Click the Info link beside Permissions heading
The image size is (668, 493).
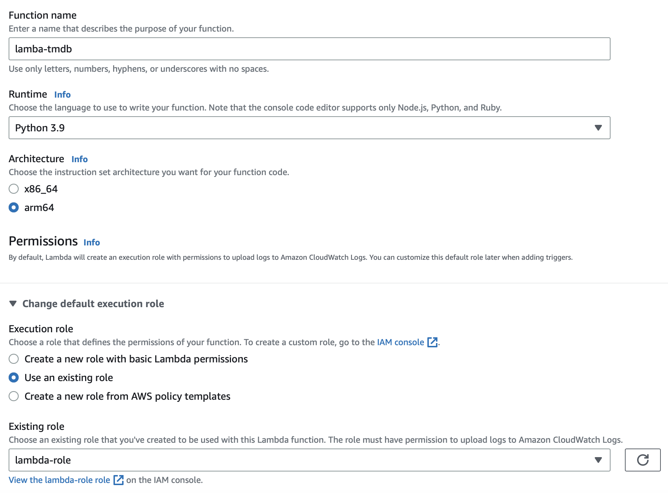coord(92,242)
